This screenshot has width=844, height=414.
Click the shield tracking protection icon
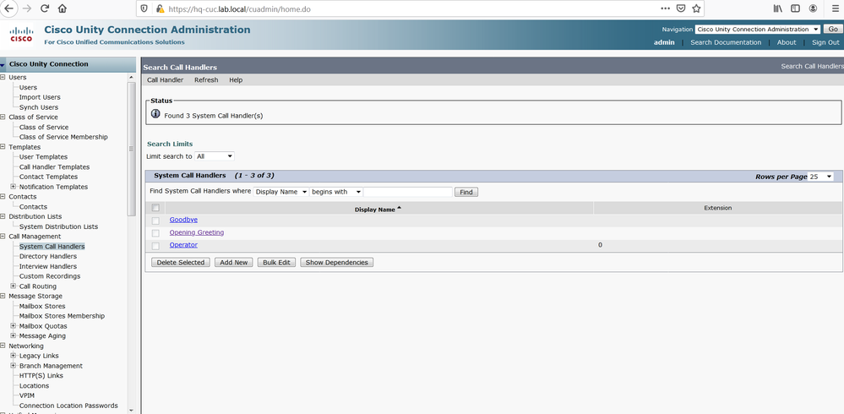[144, 9]
